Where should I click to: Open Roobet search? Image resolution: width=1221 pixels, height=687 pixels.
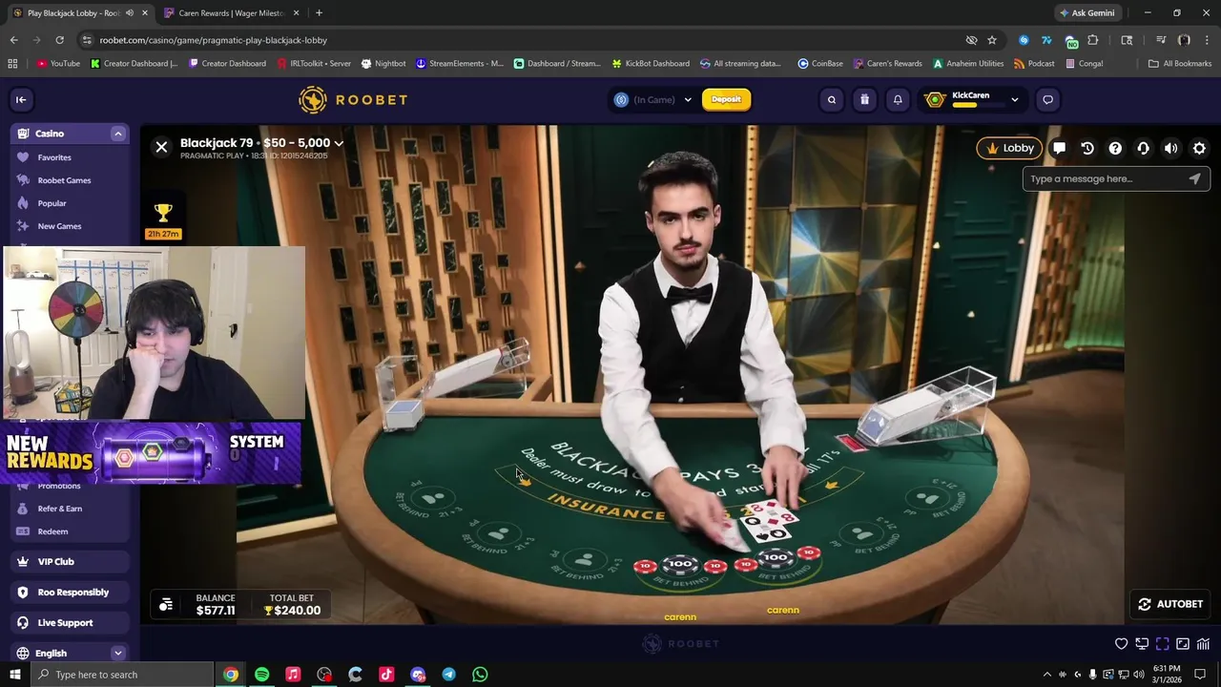(832, 99)
